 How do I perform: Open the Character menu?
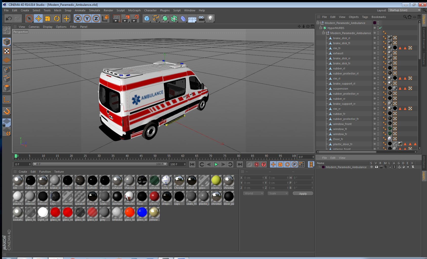click(150, 10)
